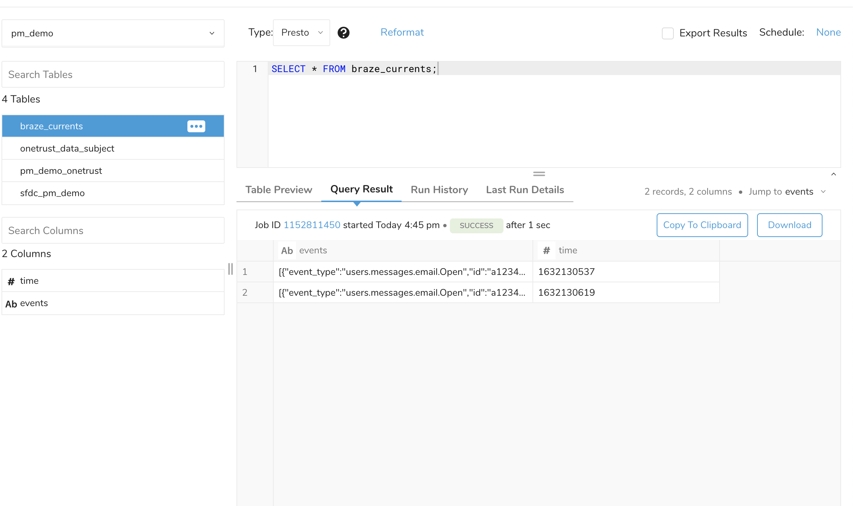Open the Run History tab

pyautogui.click(x=439, y=190)
